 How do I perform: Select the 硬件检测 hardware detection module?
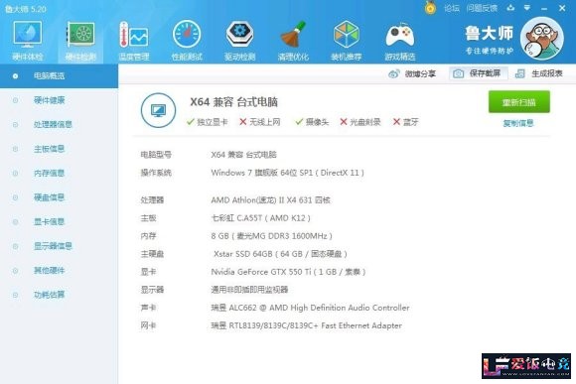[80, 41]
